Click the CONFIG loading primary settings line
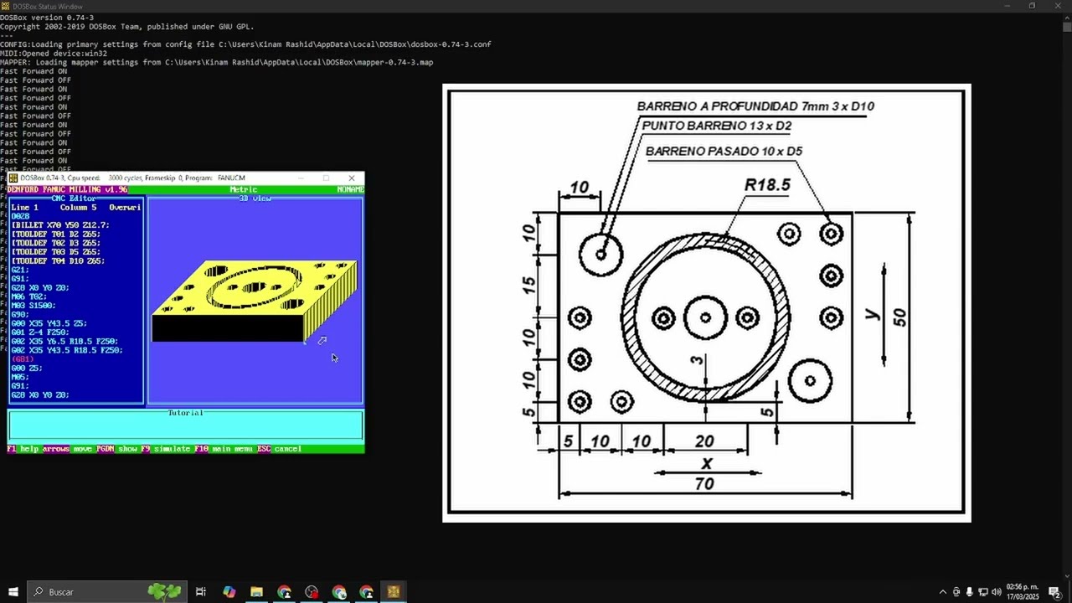Viewport: 1072px width, 603px height. (245, 44)
